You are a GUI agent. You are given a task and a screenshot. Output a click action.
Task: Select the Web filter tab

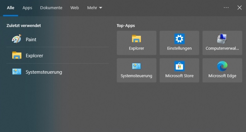75,8
